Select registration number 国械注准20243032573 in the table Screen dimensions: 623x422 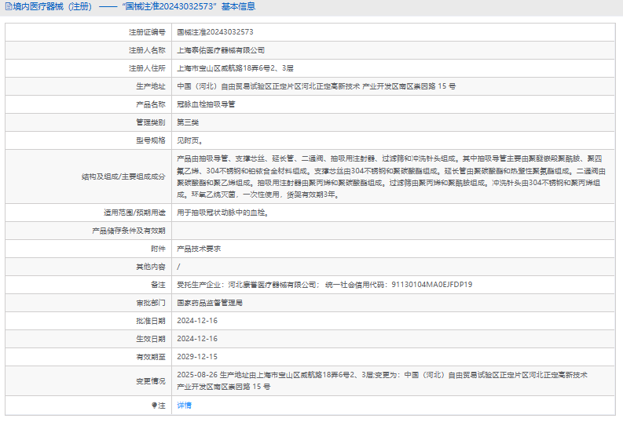214,32
